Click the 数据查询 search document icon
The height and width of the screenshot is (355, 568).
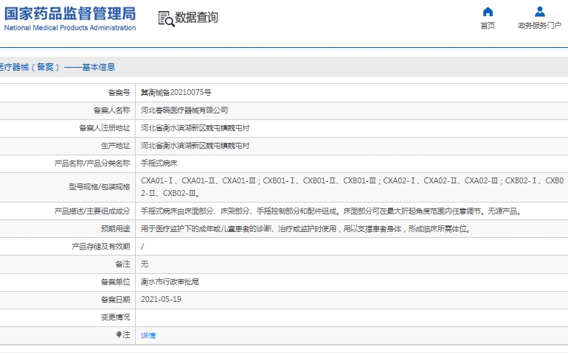166,19
